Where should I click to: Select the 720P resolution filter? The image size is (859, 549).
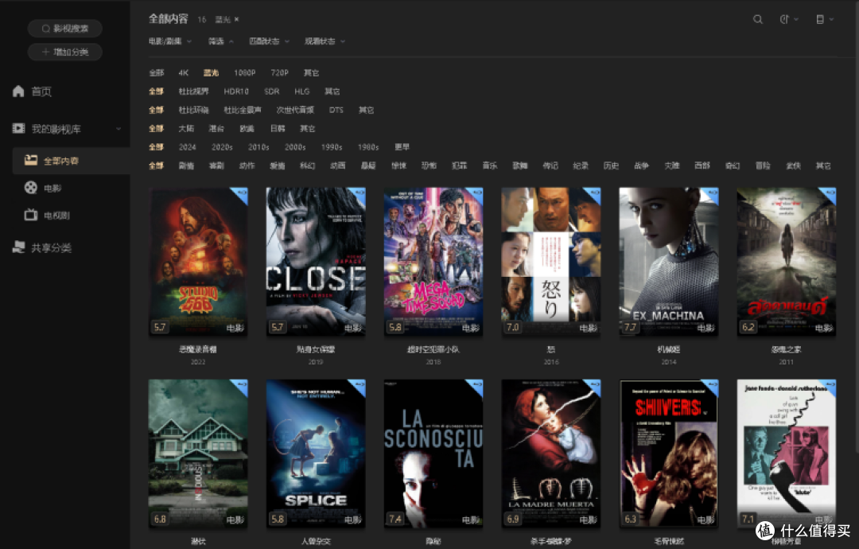point(279,73)
